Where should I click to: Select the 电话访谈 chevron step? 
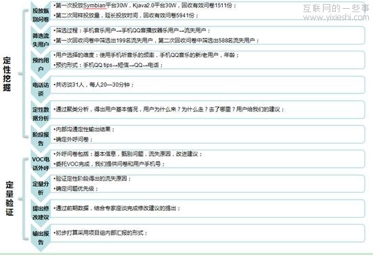click(41, 89)
